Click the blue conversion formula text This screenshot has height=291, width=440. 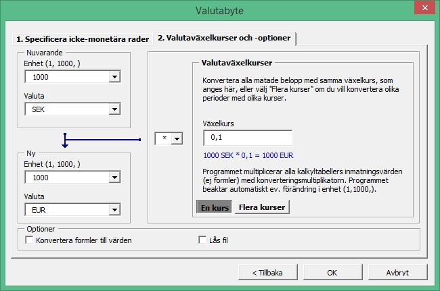pos(248,155)
